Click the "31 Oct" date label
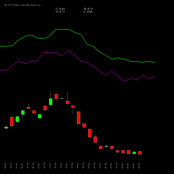The image size is (174, 174). click(x=16, y=166)
